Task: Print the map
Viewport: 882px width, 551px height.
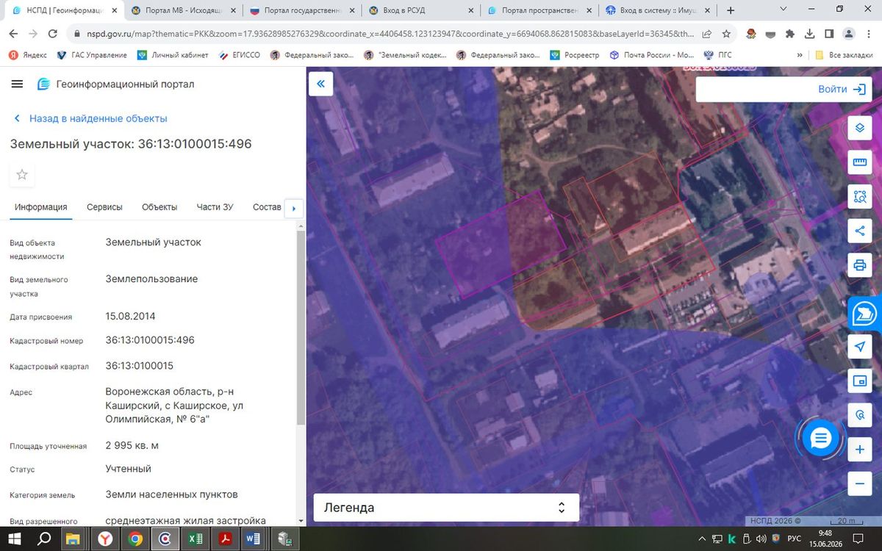Action: coord(859,264)
